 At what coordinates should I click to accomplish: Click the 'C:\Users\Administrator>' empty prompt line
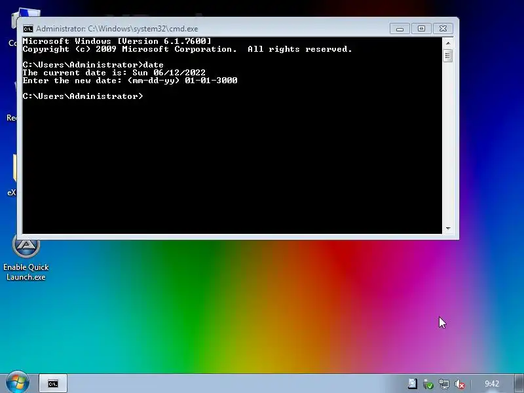coord(83,96)
